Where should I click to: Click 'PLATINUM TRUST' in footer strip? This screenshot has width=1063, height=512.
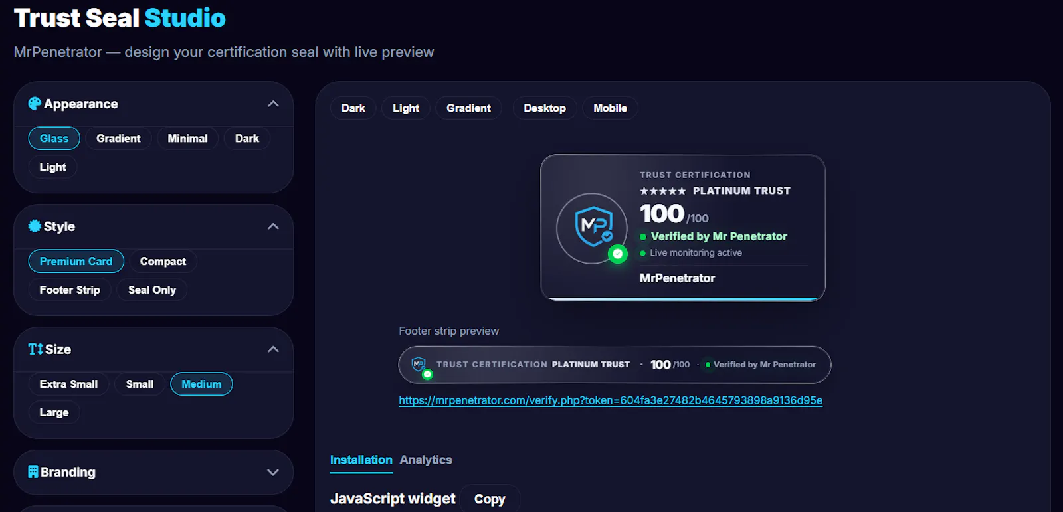point(591,365)
